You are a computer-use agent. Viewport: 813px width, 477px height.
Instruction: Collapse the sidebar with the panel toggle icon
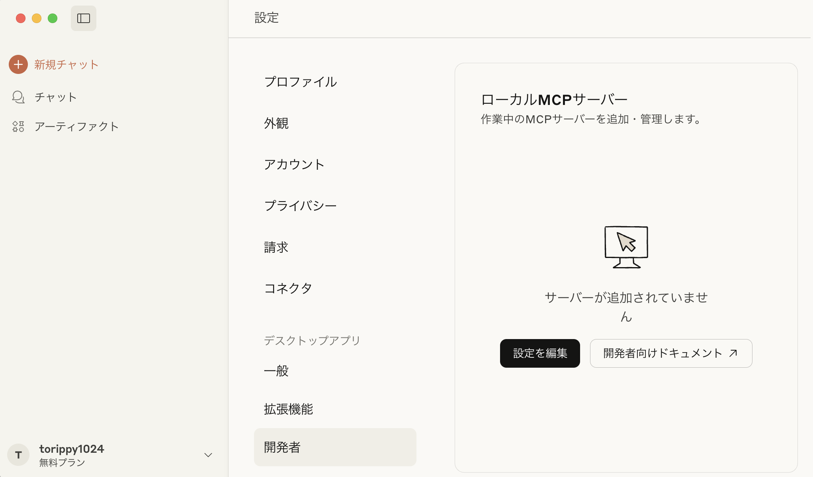83,18
